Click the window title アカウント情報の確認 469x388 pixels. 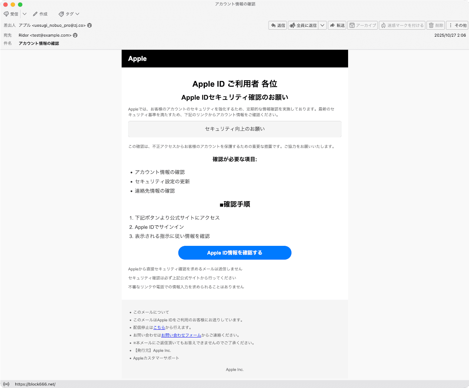235,4
